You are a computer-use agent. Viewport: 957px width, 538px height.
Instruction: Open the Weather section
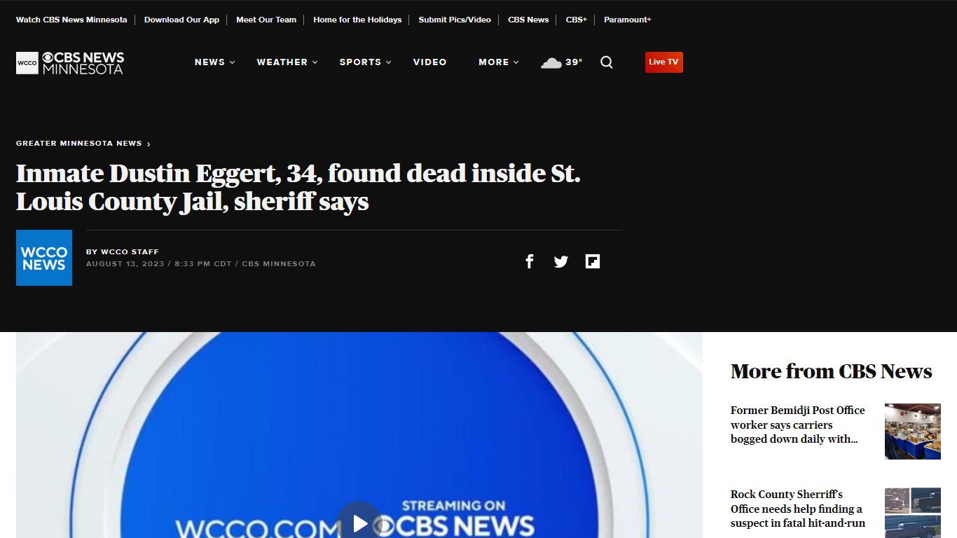282,62
